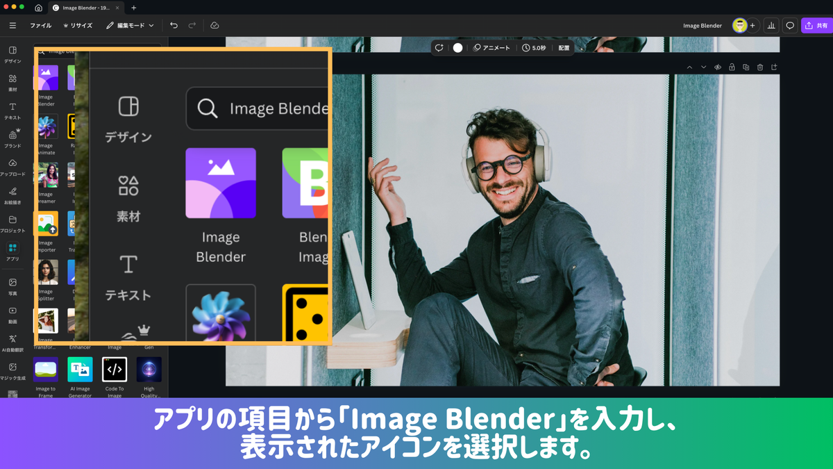
Task: Click the 5.0秒 duration button
Action: (534, 48)
